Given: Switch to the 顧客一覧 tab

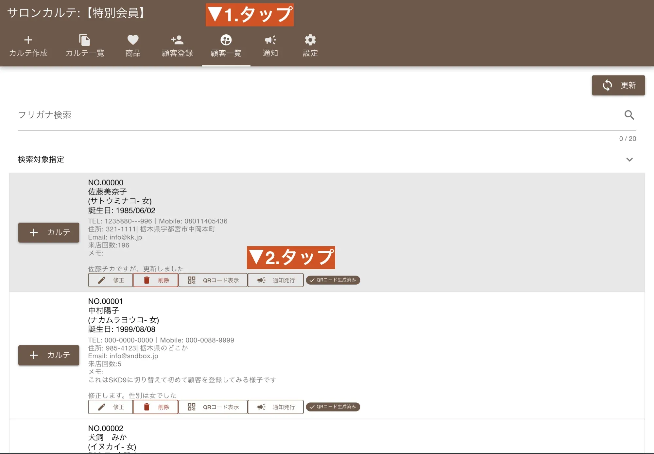Looking at the screenshot, I should point(226,46).
